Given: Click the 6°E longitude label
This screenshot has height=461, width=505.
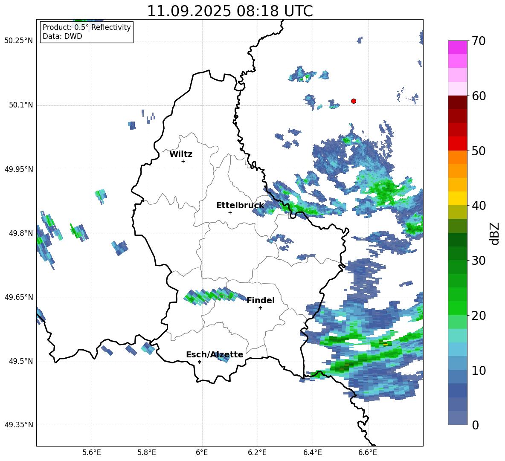Looking at the screenshot, I should [x=202, y=453].
